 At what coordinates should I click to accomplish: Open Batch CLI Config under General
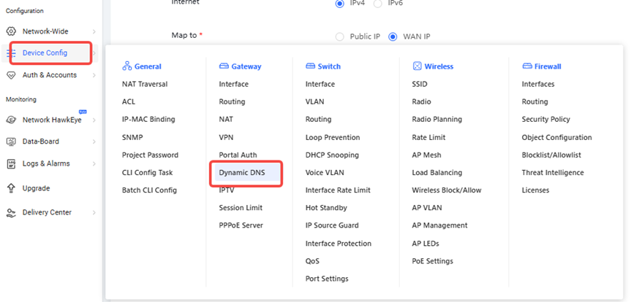(149, 190)
